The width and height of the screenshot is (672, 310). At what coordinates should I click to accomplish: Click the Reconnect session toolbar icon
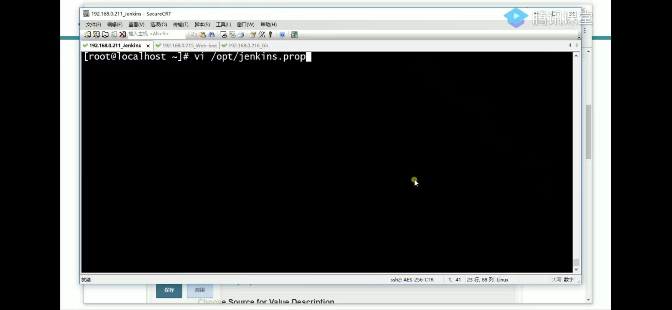pos(114,34)
